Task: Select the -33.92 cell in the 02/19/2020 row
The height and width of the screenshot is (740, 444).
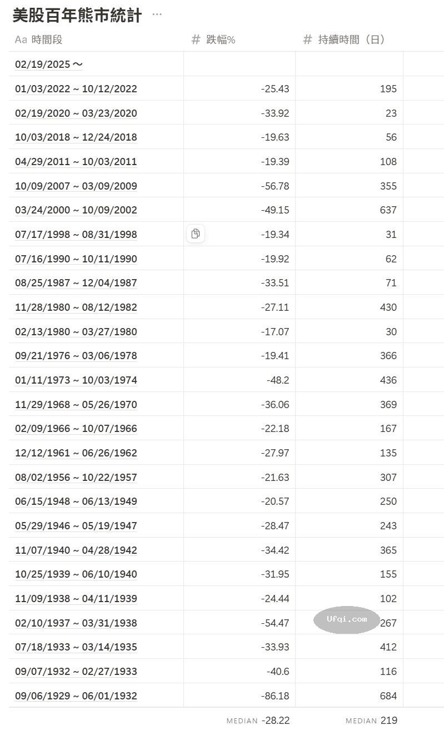Action: (x=240, y=113)
